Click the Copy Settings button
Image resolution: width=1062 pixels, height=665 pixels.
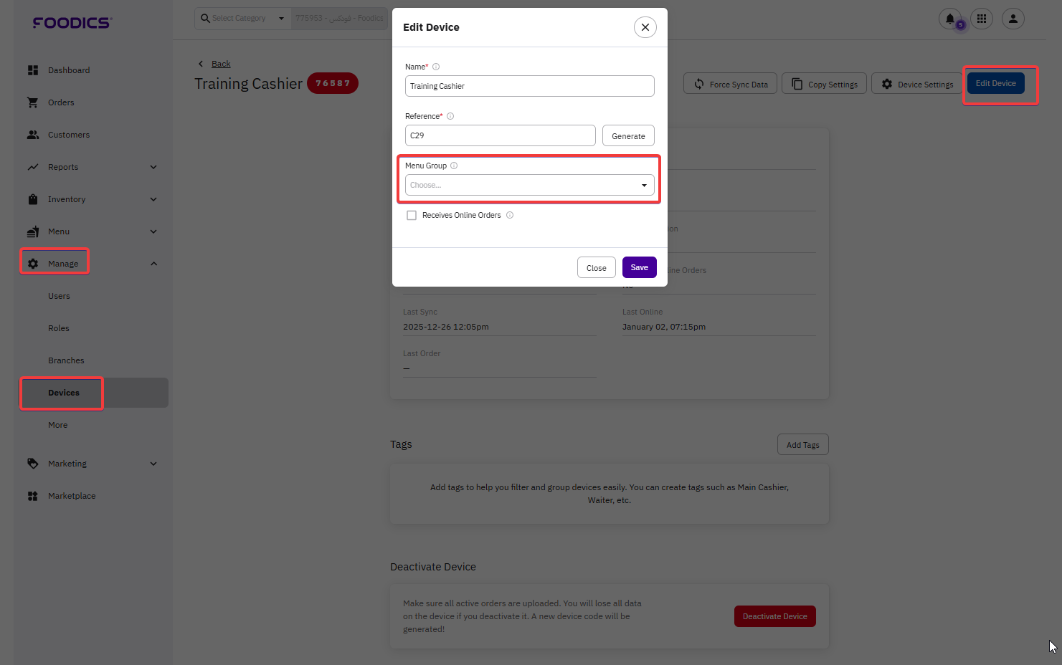point(825,84)
